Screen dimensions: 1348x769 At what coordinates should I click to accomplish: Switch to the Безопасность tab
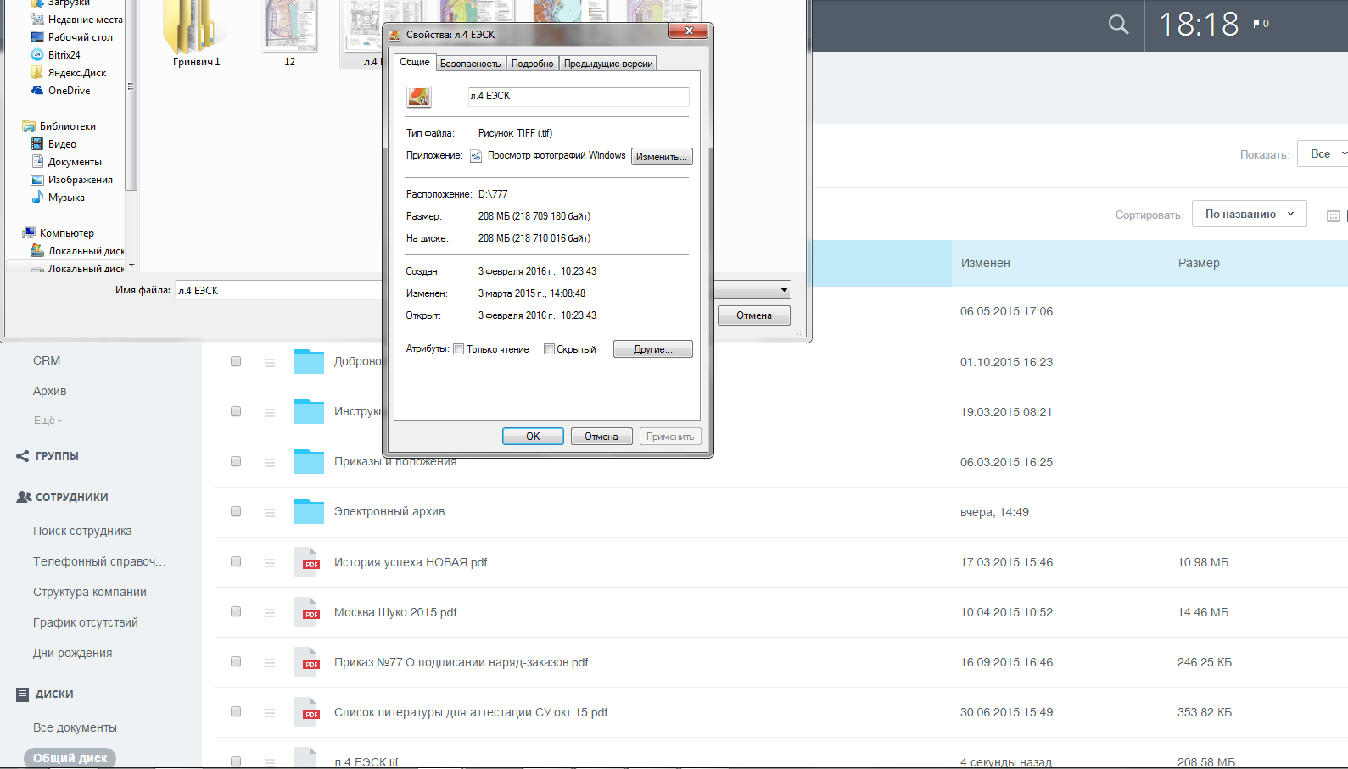pyautogui.click(x=470, y=64)
